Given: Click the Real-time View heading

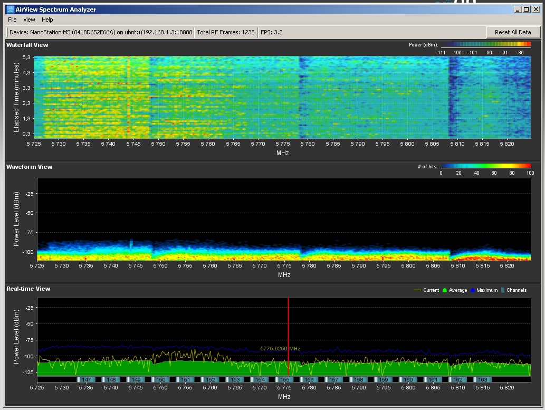Looking at the screenshot, I should tap(28, 289).
